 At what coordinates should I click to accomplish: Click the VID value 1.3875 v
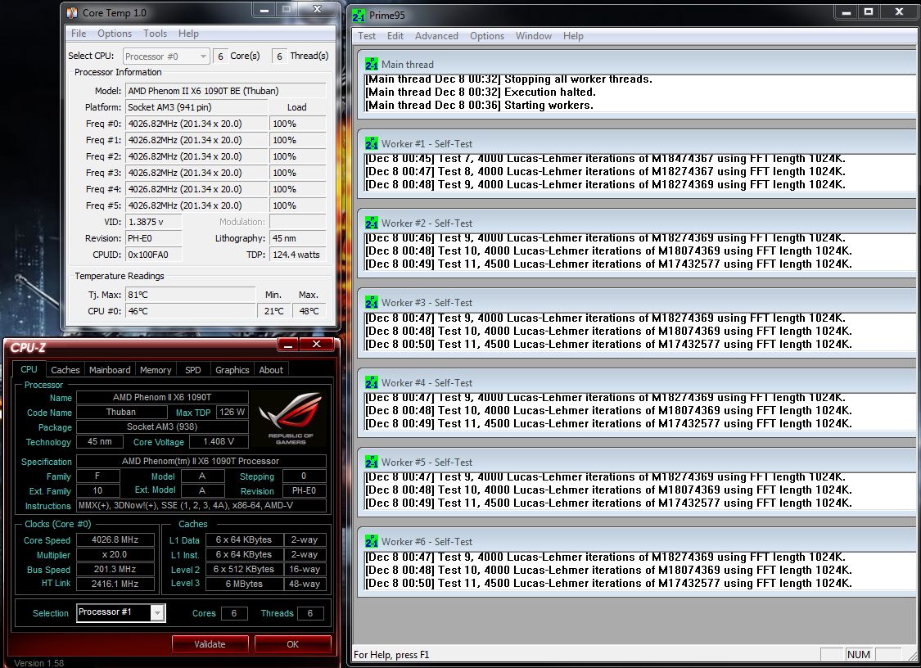153,222
